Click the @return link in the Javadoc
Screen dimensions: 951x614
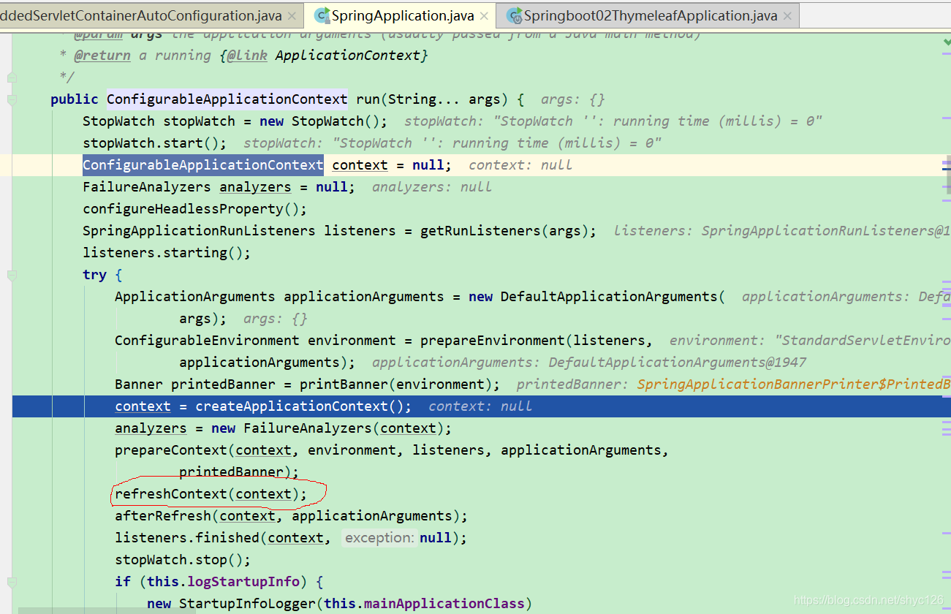click(x=102, y=55)
